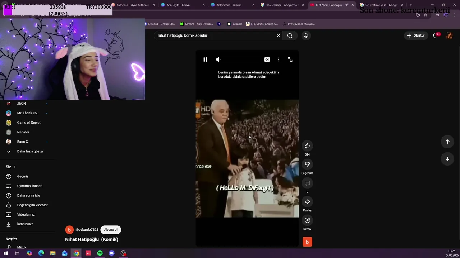Open the Profesyonel Makyaj bookmark
This screenshot has height=258, width=460.
[x=299, y=24]
